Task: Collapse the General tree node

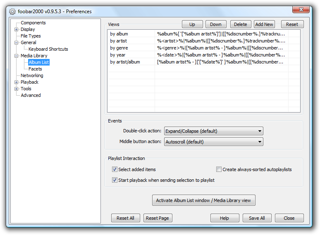Action: pos(17,42)
